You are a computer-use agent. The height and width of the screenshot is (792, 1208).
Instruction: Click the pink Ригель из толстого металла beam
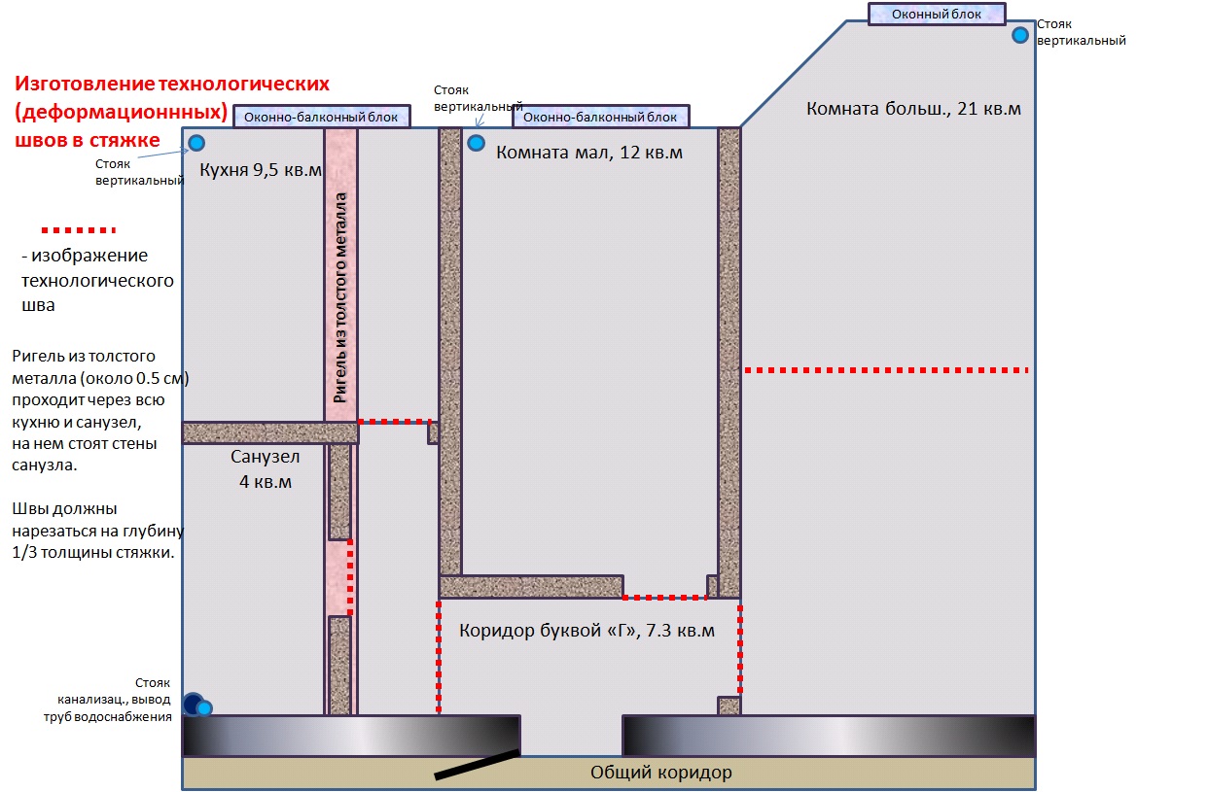click(x=340, y=275)
